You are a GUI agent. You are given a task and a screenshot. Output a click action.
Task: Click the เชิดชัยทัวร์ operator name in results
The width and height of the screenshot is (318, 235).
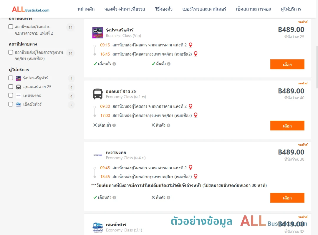coord(116,225)
